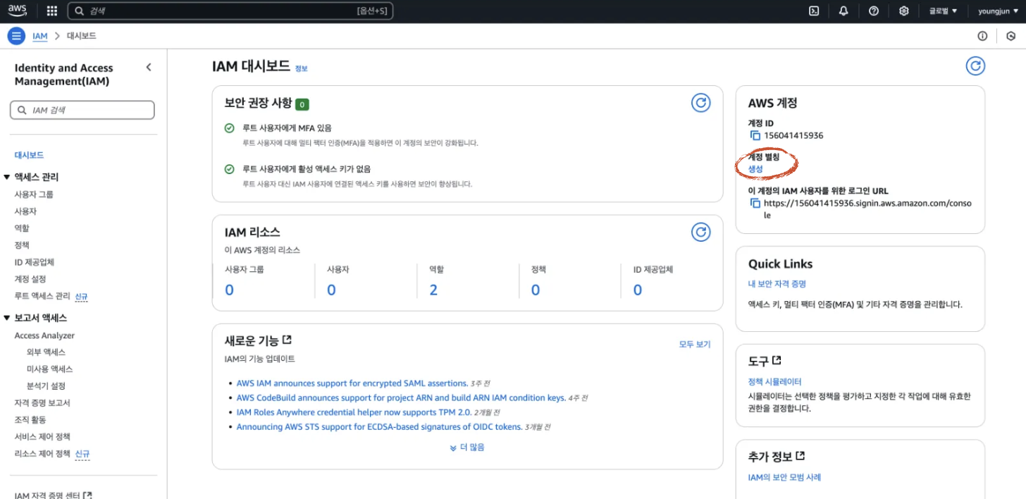Open external link icon next to 새로운 기능
The height and width of the screenshot is (499, 1026).
287,340
